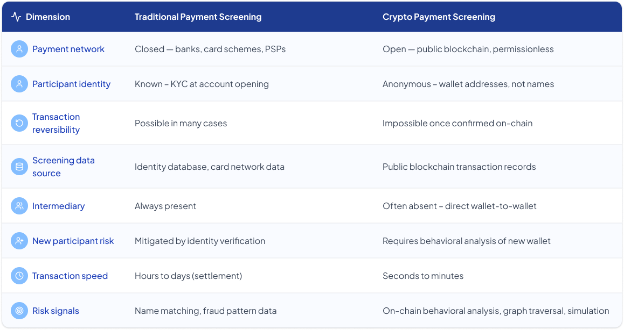Click the activity pulse icon beside Dimension
Viewport: 624px width, 330px height.
click(16, 17)
